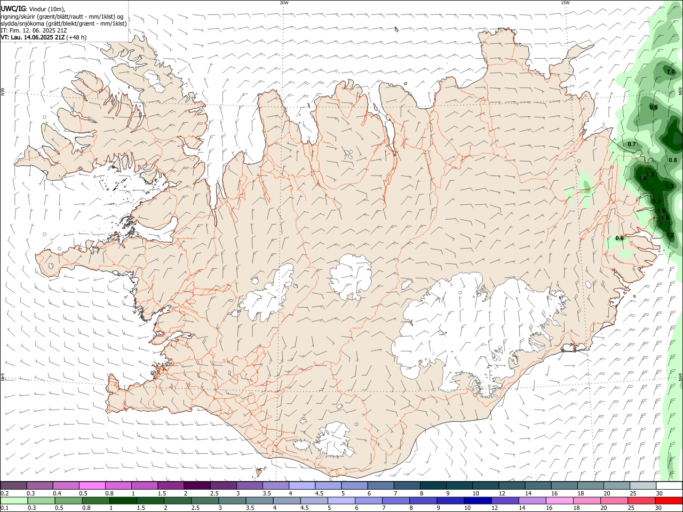Screen dimensions: 683x512
Task: Click the dark teal swatch at 8 in top row
Action: tap(433, 485)
